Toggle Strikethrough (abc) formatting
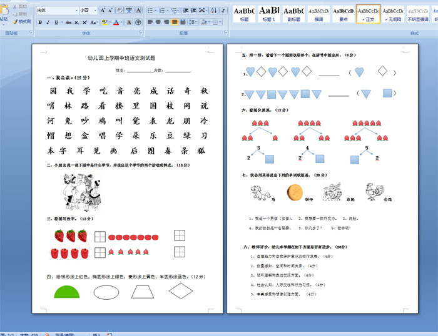Screen dimensions: 438x336 coord(68,22)
